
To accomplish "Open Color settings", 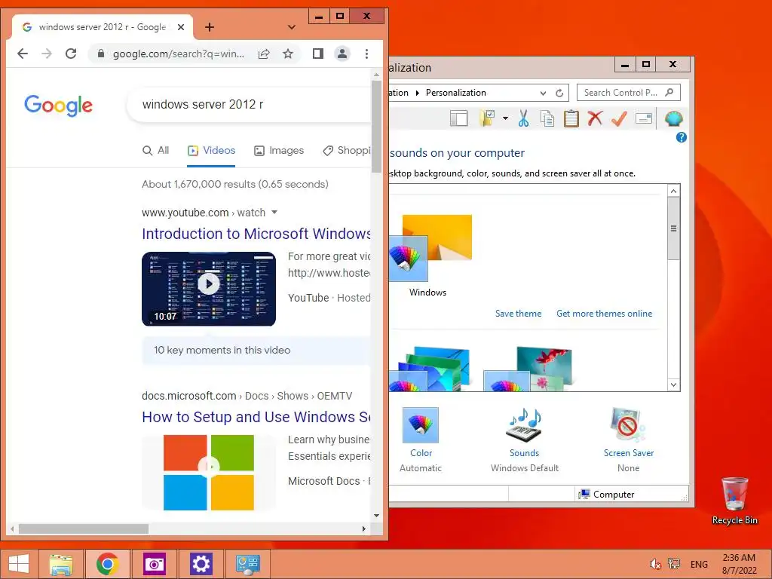I will coord(421,440).
